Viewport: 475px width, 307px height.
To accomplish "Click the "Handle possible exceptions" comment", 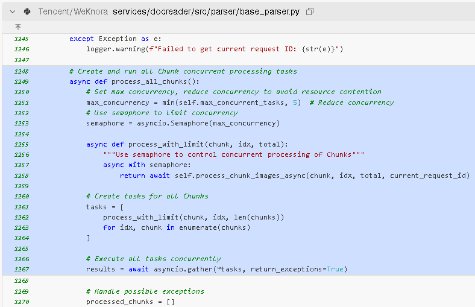I will point(145,291).
